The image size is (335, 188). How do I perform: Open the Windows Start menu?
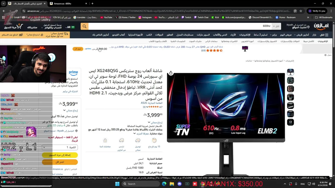pos(117,184)
